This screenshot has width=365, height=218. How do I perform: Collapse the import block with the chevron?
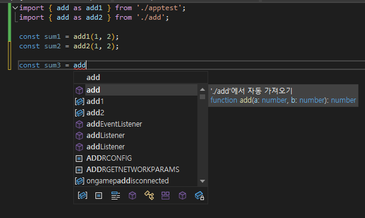pos(15,8)
